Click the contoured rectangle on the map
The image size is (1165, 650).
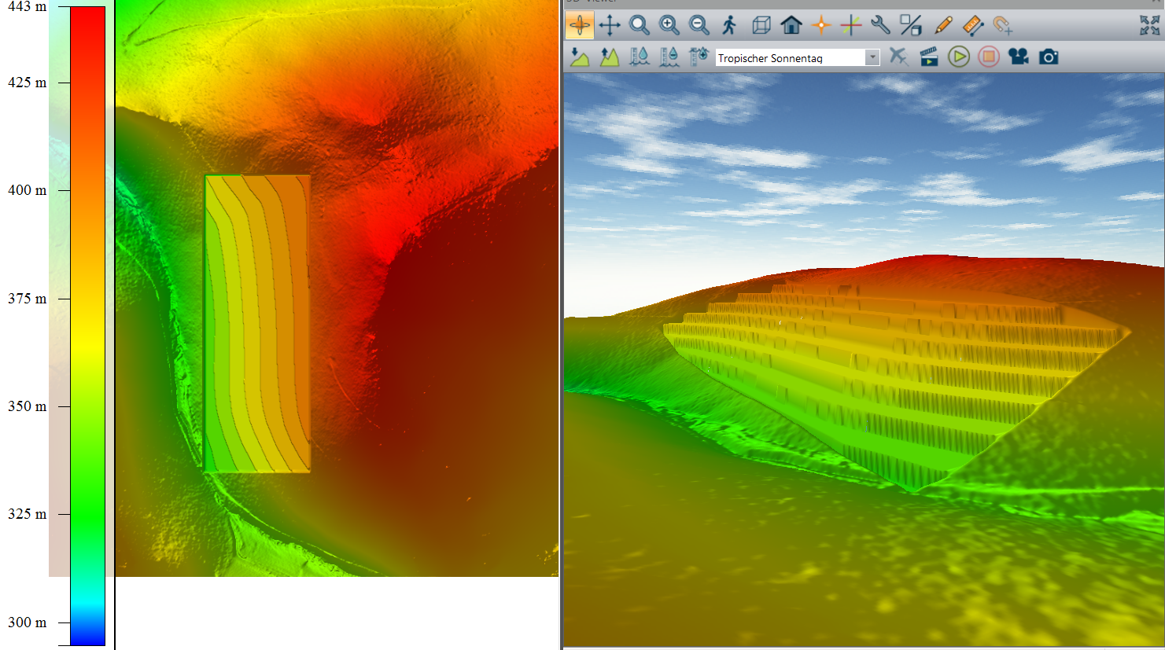[x=257, y=323]
